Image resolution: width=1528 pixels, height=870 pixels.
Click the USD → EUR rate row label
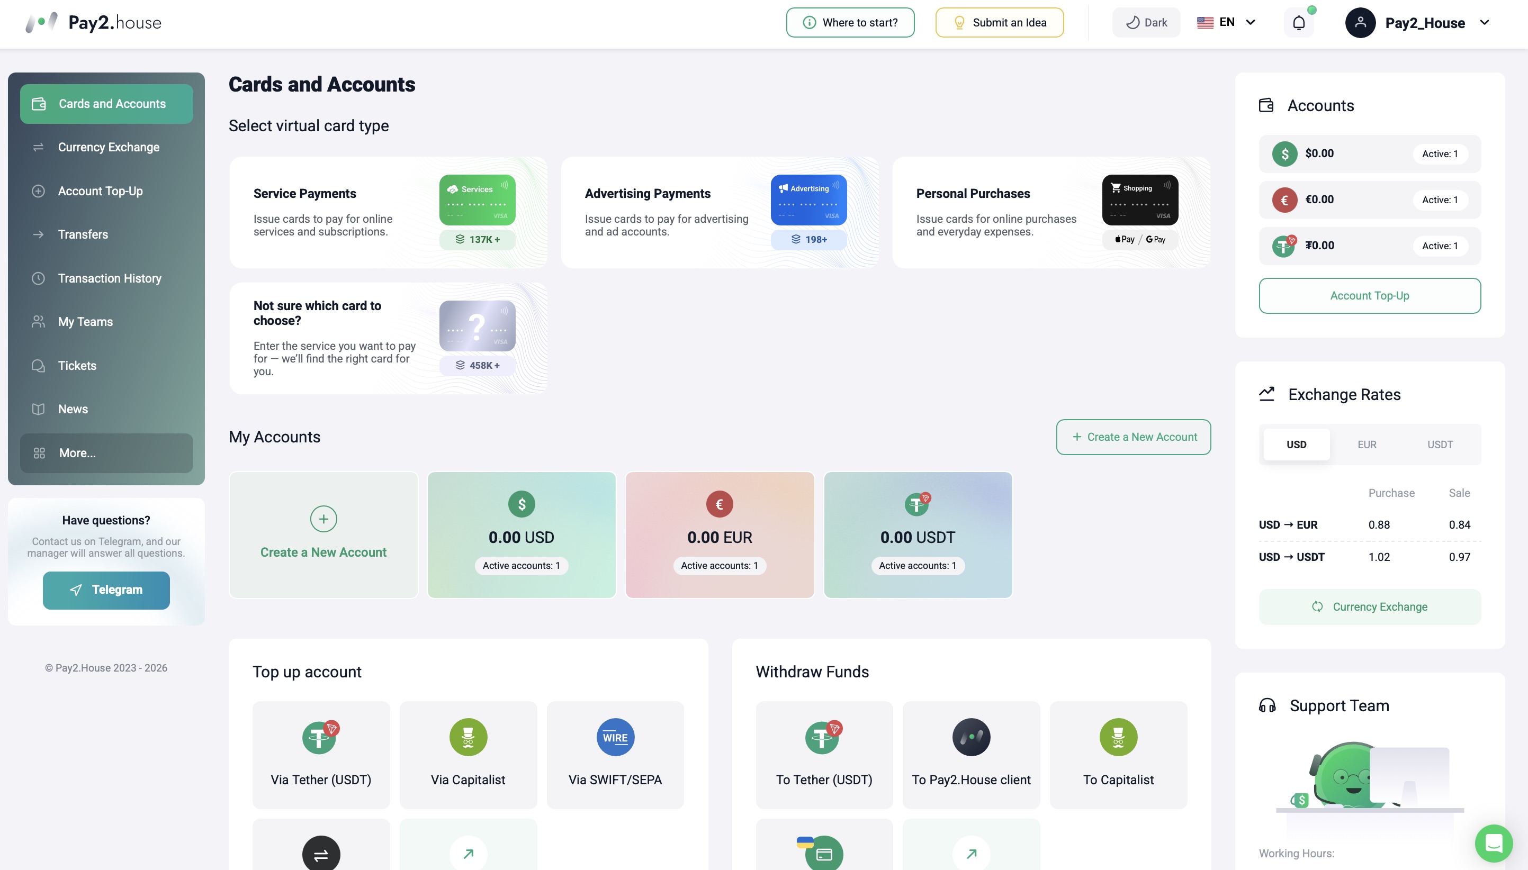pos(1288,524)
